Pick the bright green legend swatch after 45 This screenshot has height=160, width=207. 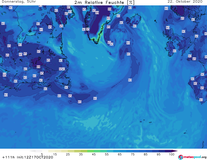97,151
